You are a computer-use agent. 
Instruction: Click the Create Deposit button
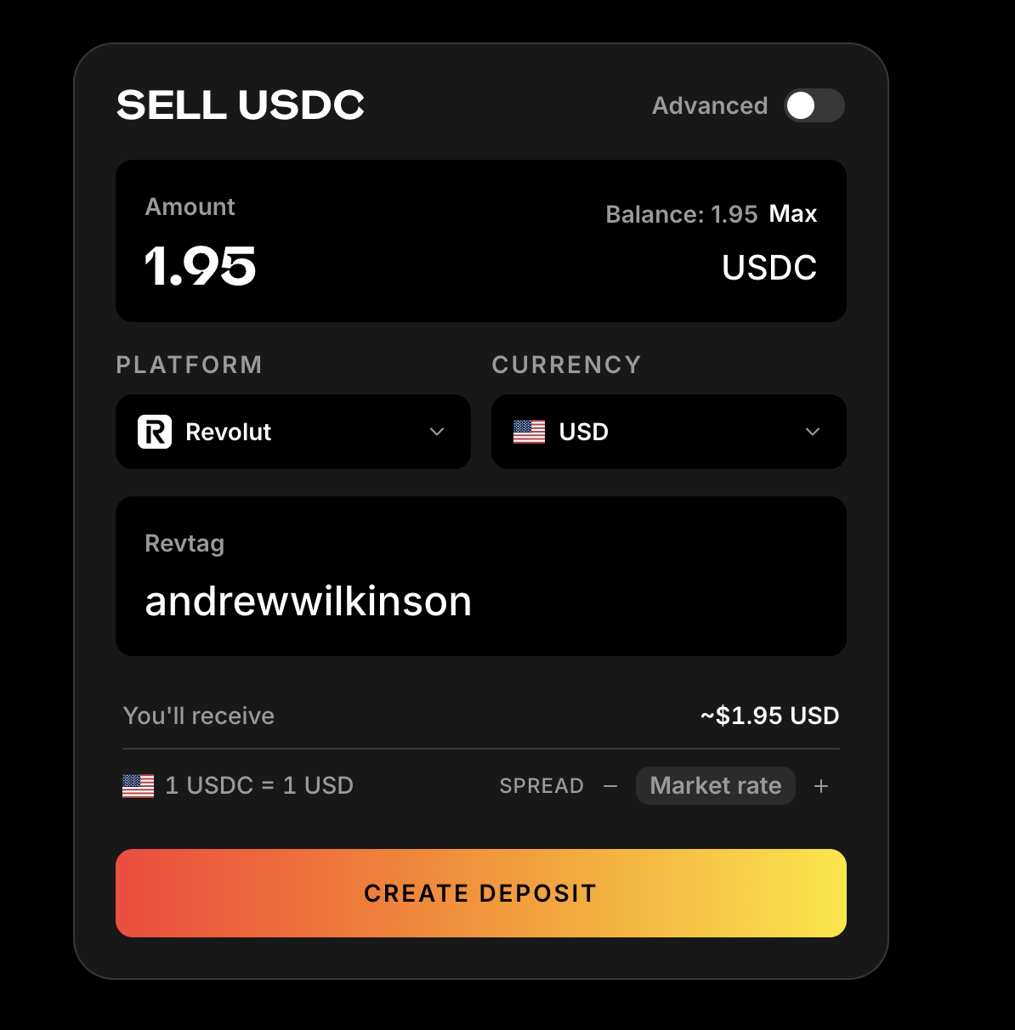(481, 893)
